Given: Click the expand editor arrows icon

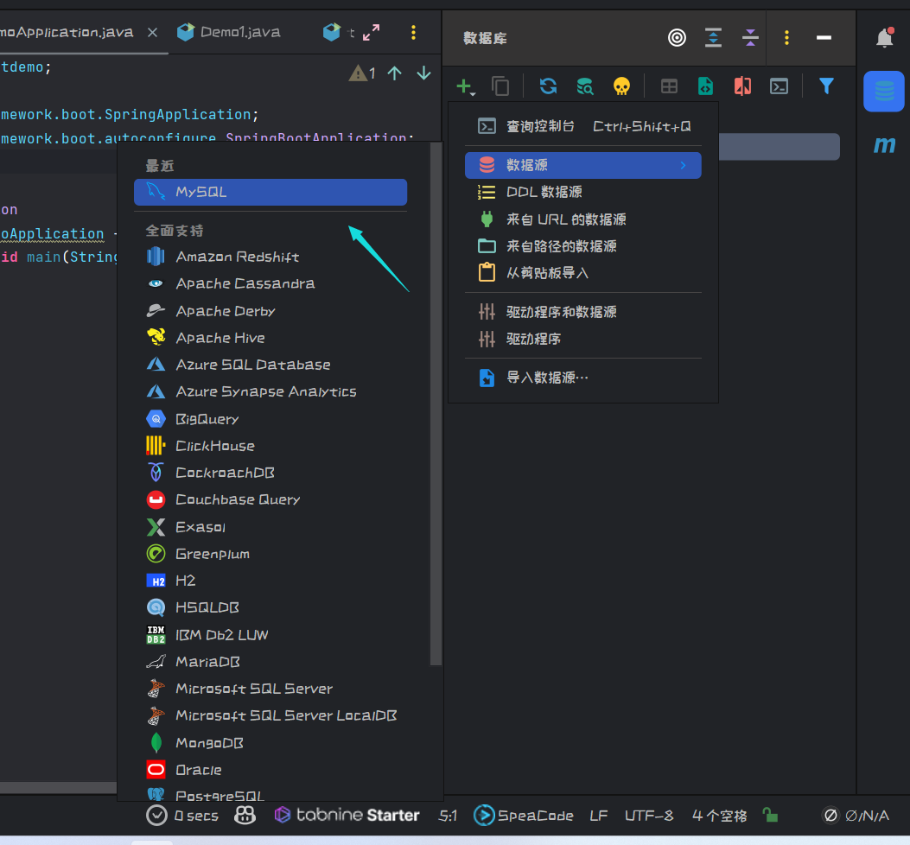Looking at the screenshot, I should coord(372,33).
